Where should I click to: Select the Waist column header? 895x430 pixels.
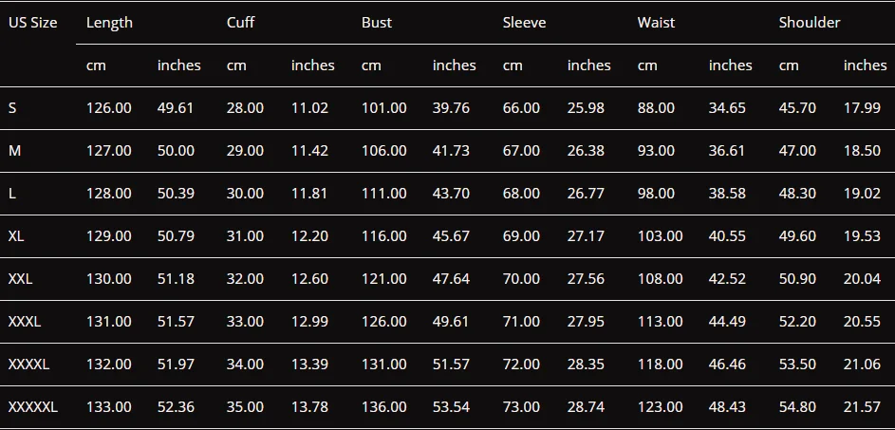[656, 23]
